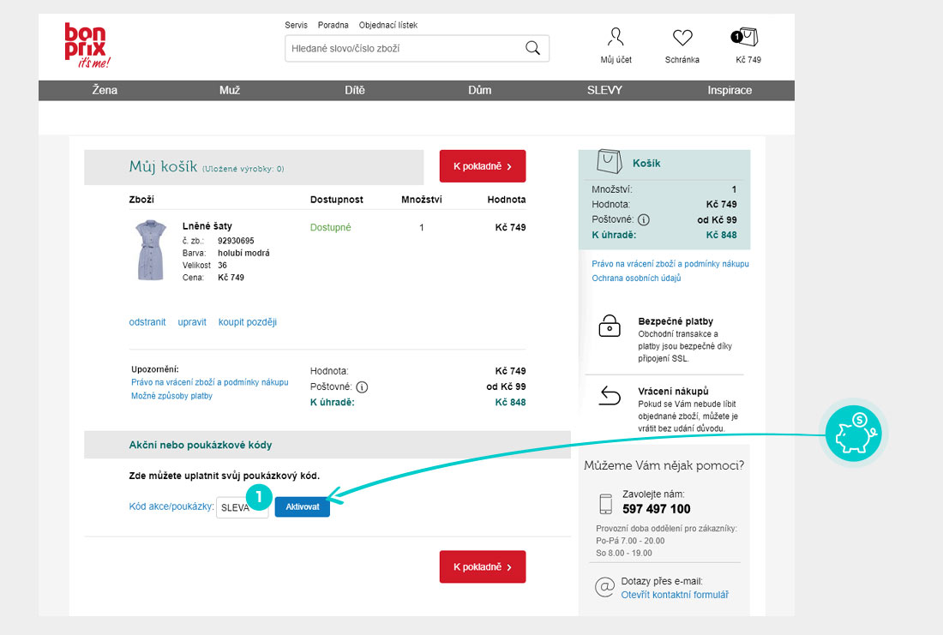Open the shopping bag icon with Kč 749

click(x=745, y=38)
